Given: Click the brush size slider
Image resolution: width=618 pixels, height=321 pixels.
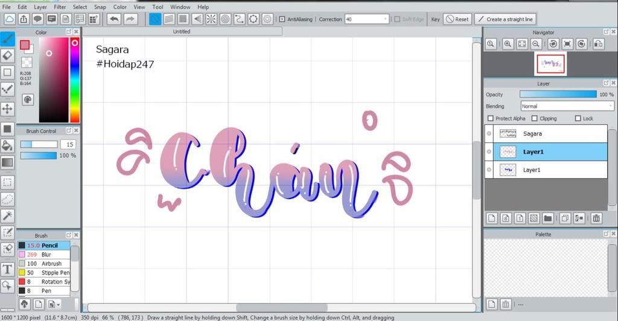Looking at the screenshot, I should [x=39, y=144].
